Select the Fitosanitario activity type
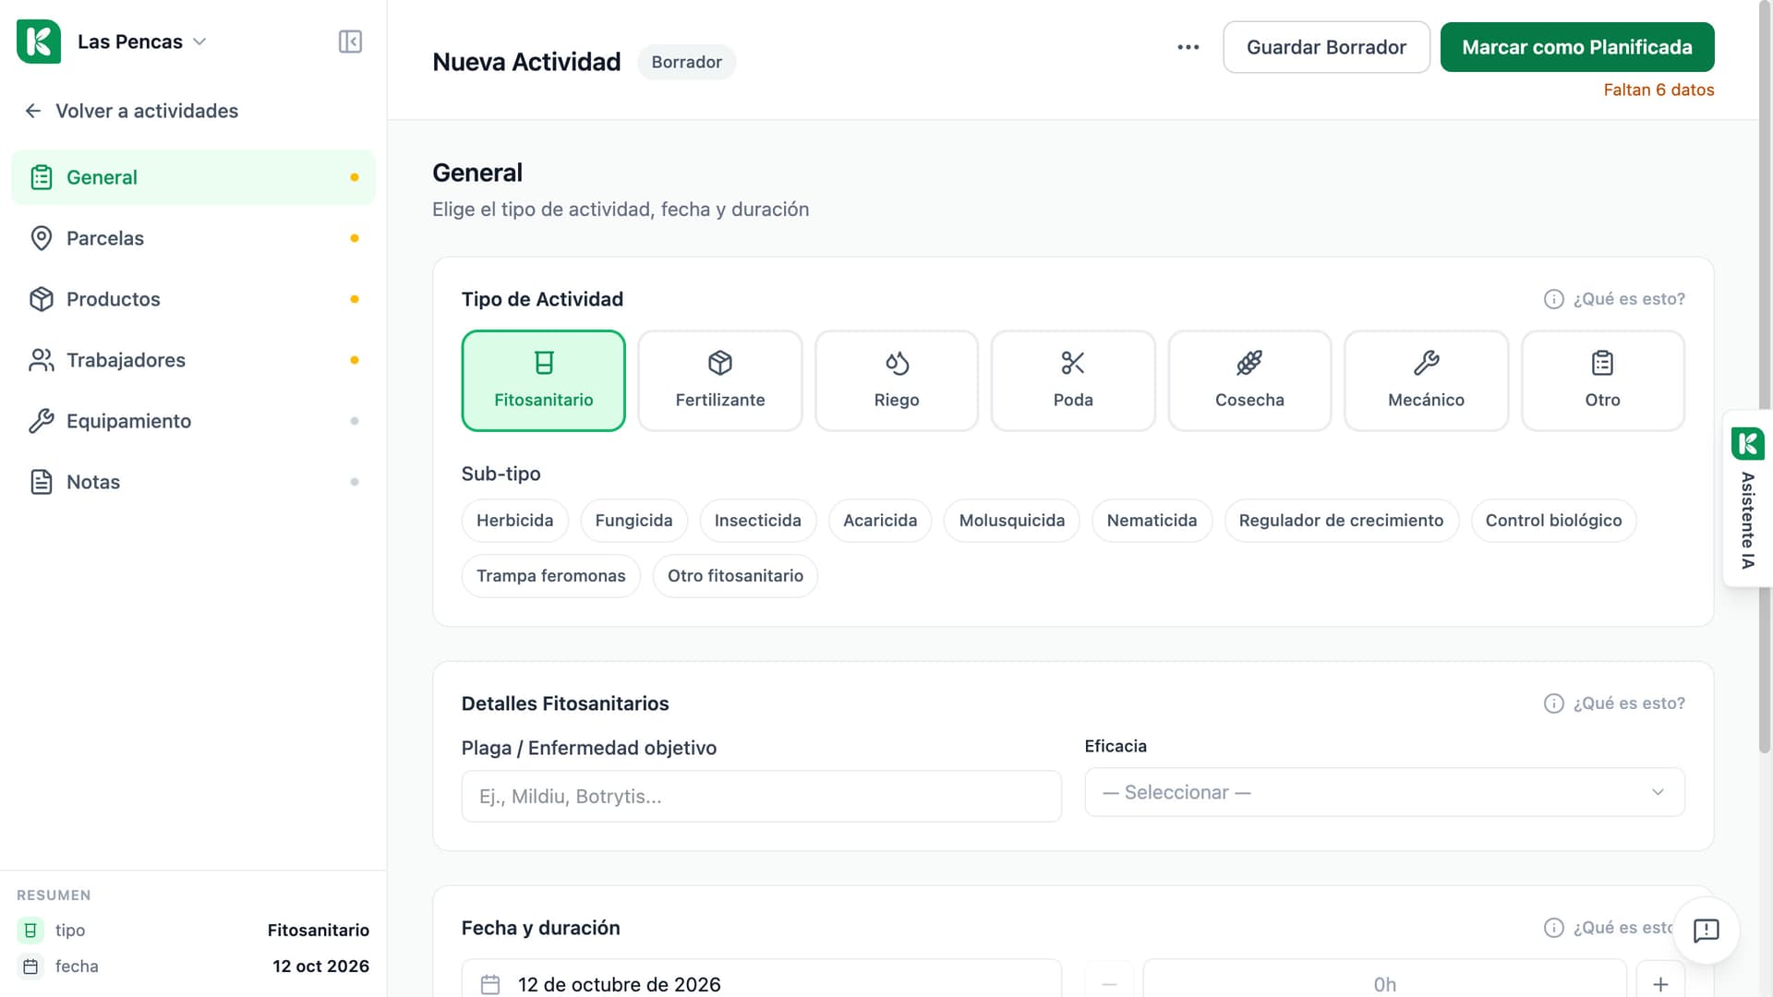The height and width of the screenshot is (997, 1773). pos(544,380)
